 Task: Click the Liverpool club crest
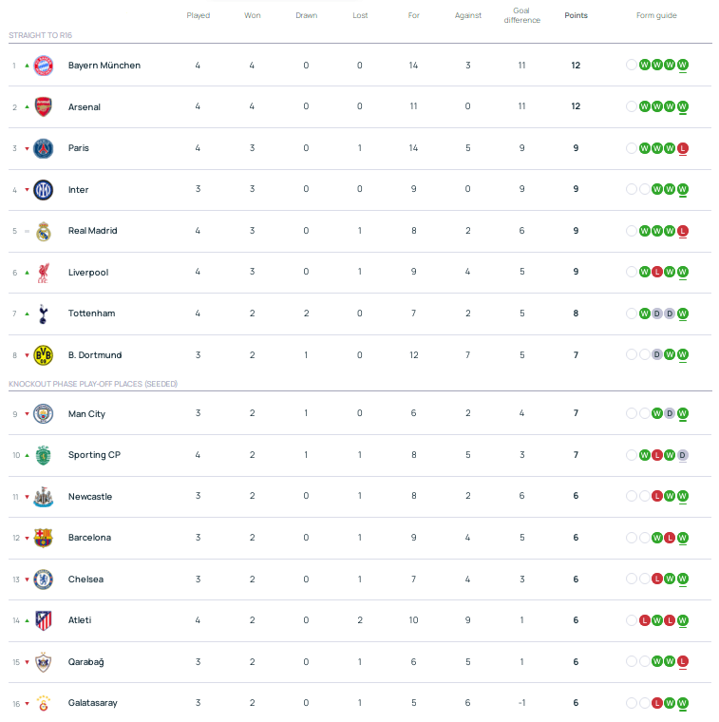tap(44, 273)
